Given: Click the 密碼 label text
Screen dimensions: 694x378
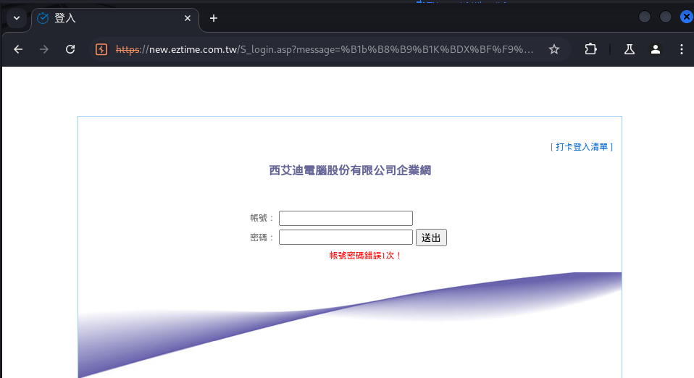Looking at the screenshot, I should coord(262,238).
